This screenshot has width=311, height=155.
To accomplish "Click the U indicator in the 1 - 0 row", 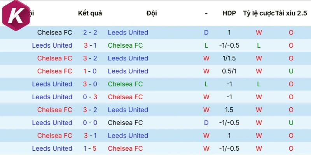I will point(291,71).
